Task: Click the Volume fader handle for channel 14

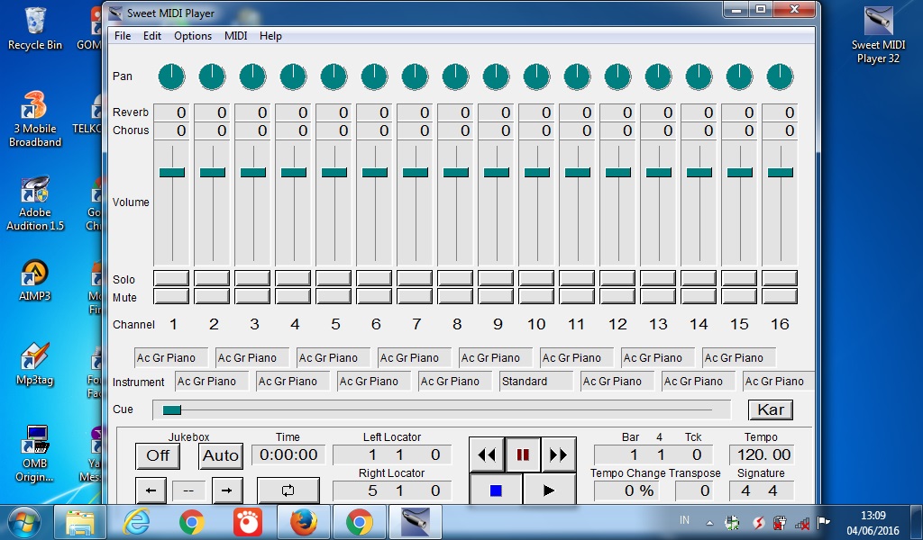Action: click(x=699, y=172)
